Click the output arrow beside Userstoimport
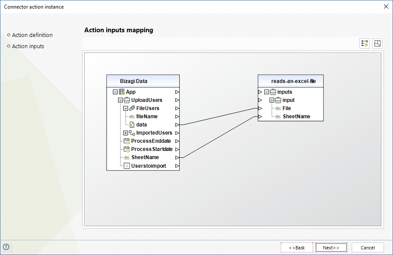 [x=177, y=166]
